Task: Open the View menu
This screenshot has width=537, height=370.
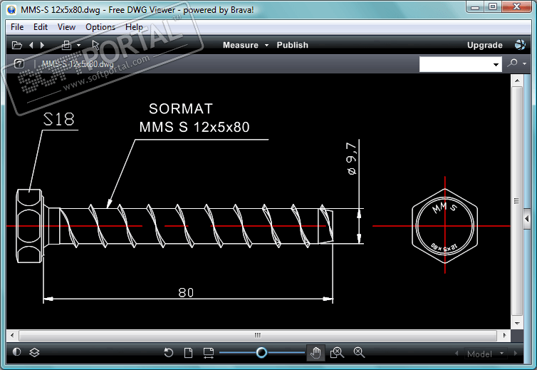Action: coord(66,27)
